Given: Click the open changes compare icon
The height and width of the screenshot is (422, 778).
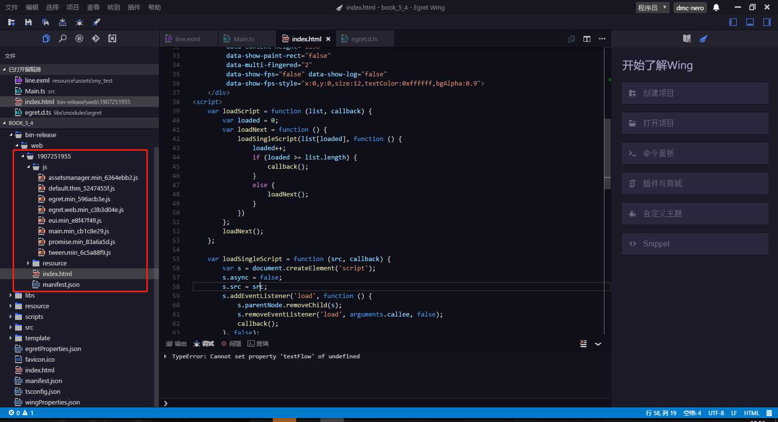Looking at the screenshot, I should point(571,39).
